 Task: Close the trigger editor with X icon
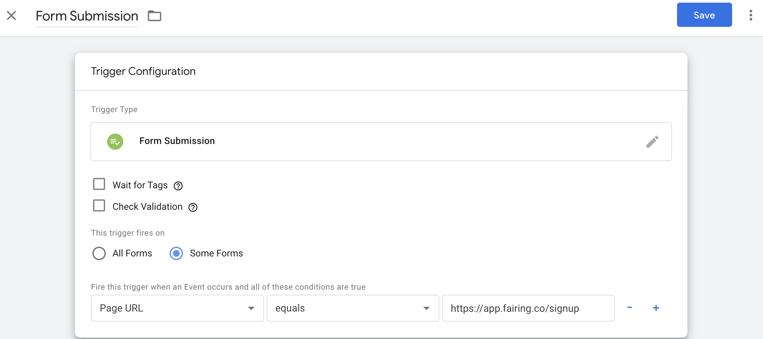pos(11,15)
